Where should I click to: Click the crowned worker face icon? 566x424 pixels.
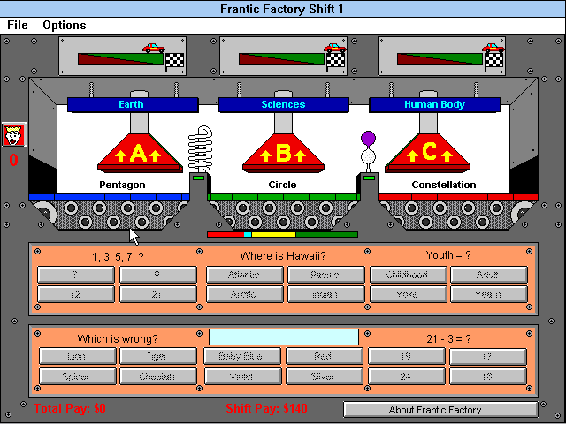(x=14, y=134)
